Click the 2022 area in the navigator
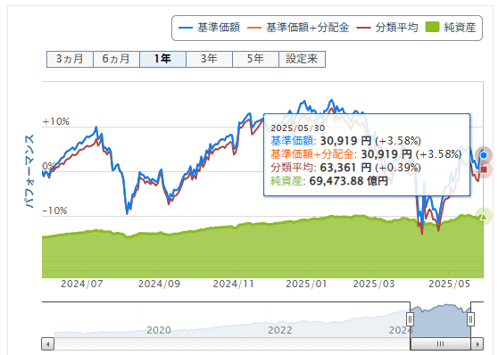Viewport: 498px width, 355px height. (x=280, y=330)
